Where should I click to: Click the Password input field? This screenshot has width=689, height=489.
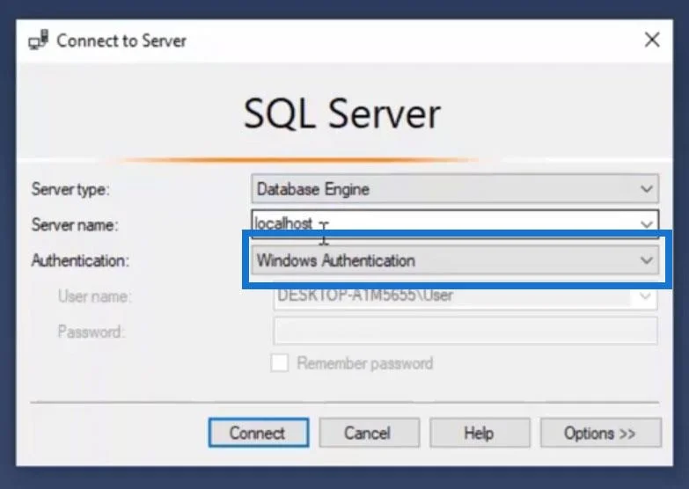(x=465, y=332)
